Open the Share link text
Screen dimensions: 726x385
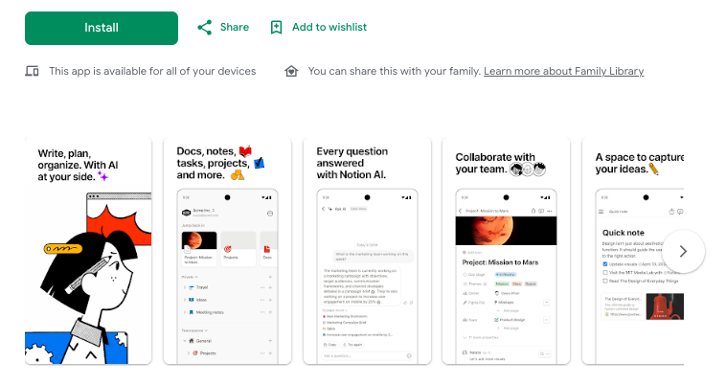(235, 28)
